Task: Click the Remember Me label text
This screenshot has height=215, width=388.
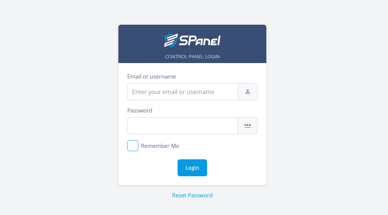Action: (x=160, y=146)
